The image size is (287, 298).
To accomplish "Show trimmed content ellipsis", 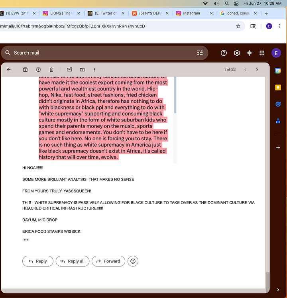I will tap(26, 240).
